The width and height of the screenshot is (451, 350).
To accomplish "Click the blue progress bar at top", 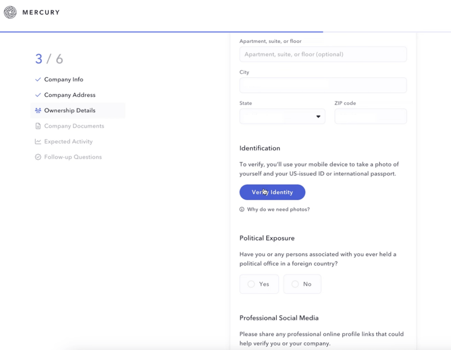I will [x=162, y=30].
